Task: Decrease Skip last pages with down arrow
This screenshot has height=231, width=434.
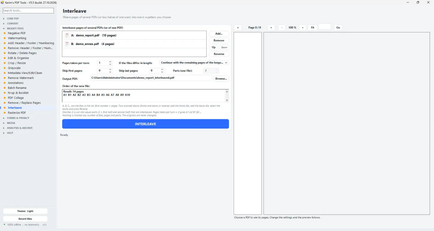Action: point(162,72)
